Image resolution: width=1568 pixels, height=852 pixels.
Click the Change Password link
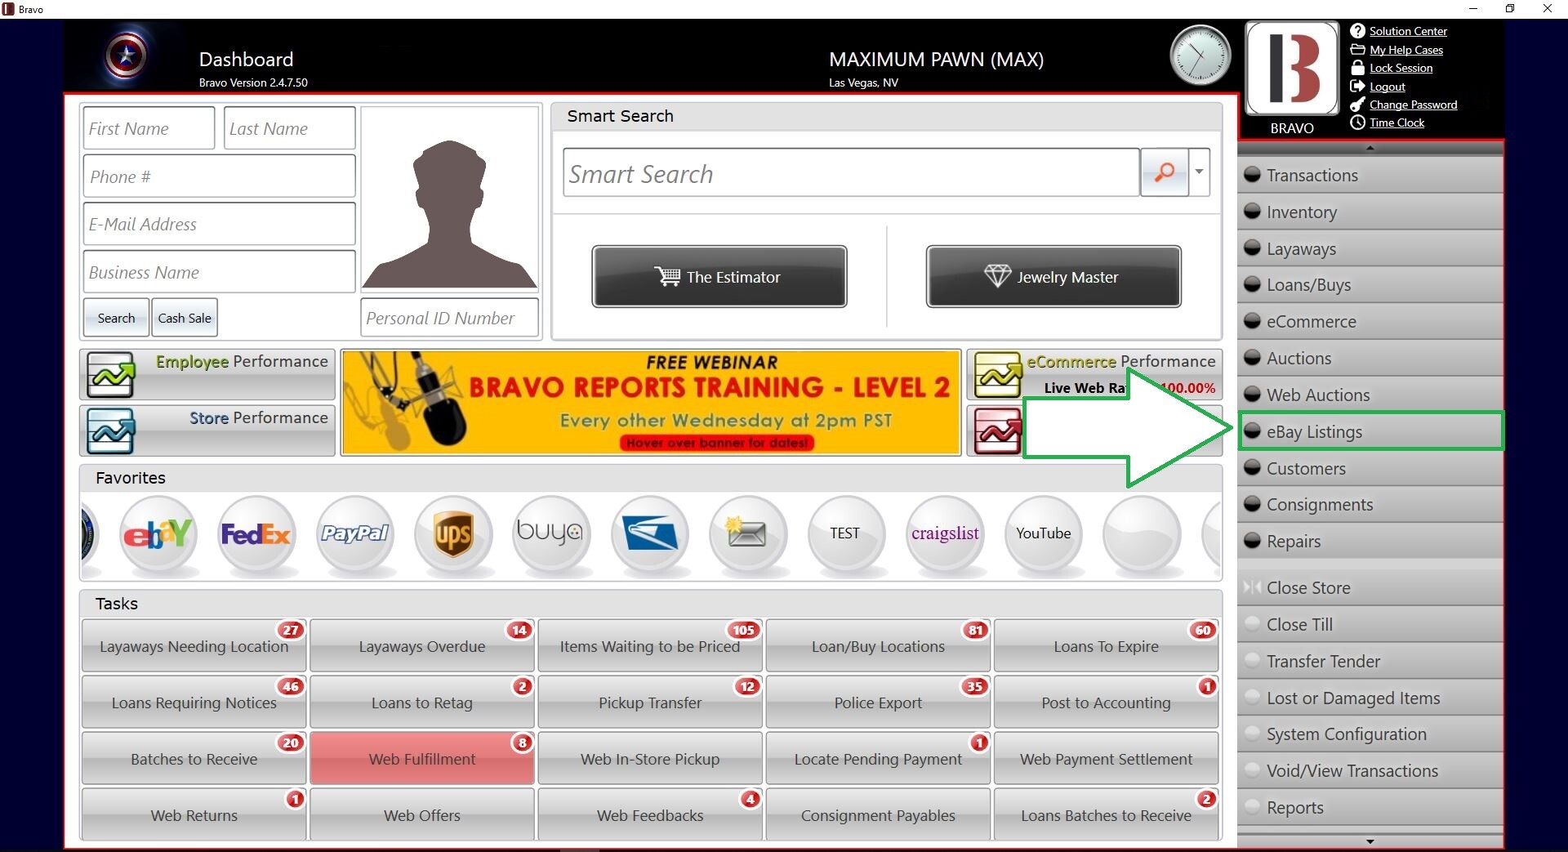pos(1413,105)
